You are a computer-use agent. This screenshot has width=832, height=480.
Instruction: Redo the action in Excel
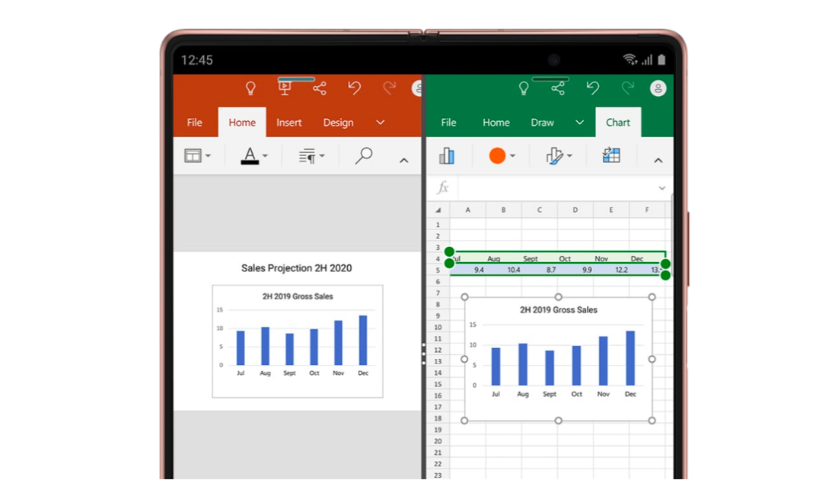[x=628, y=88]
